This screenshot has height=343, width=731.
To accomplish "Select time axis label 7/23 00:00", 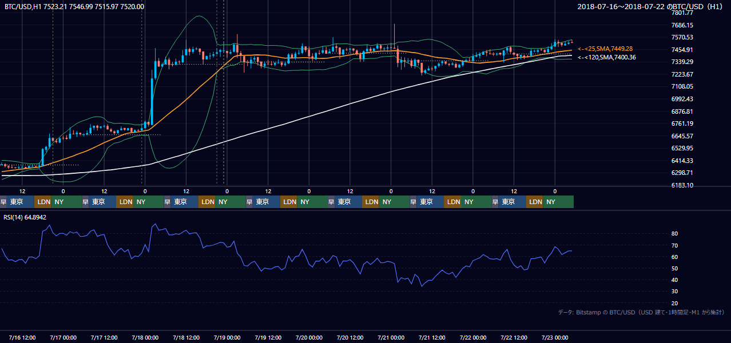I will [555, 337].
